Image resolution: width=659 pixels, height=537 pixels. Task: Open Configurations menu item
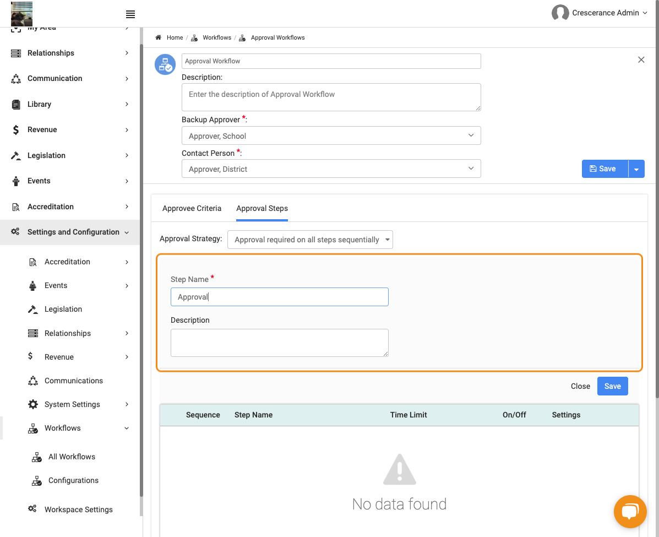[x=73, y=481]
